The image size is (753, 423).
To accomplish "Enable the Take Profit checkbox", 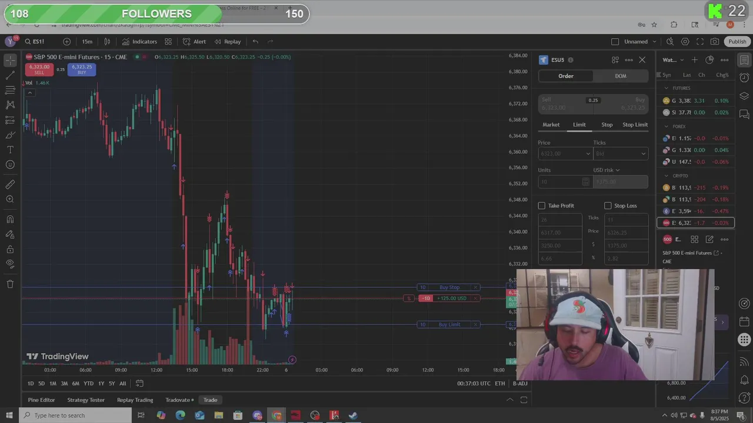I will (542, 206).
